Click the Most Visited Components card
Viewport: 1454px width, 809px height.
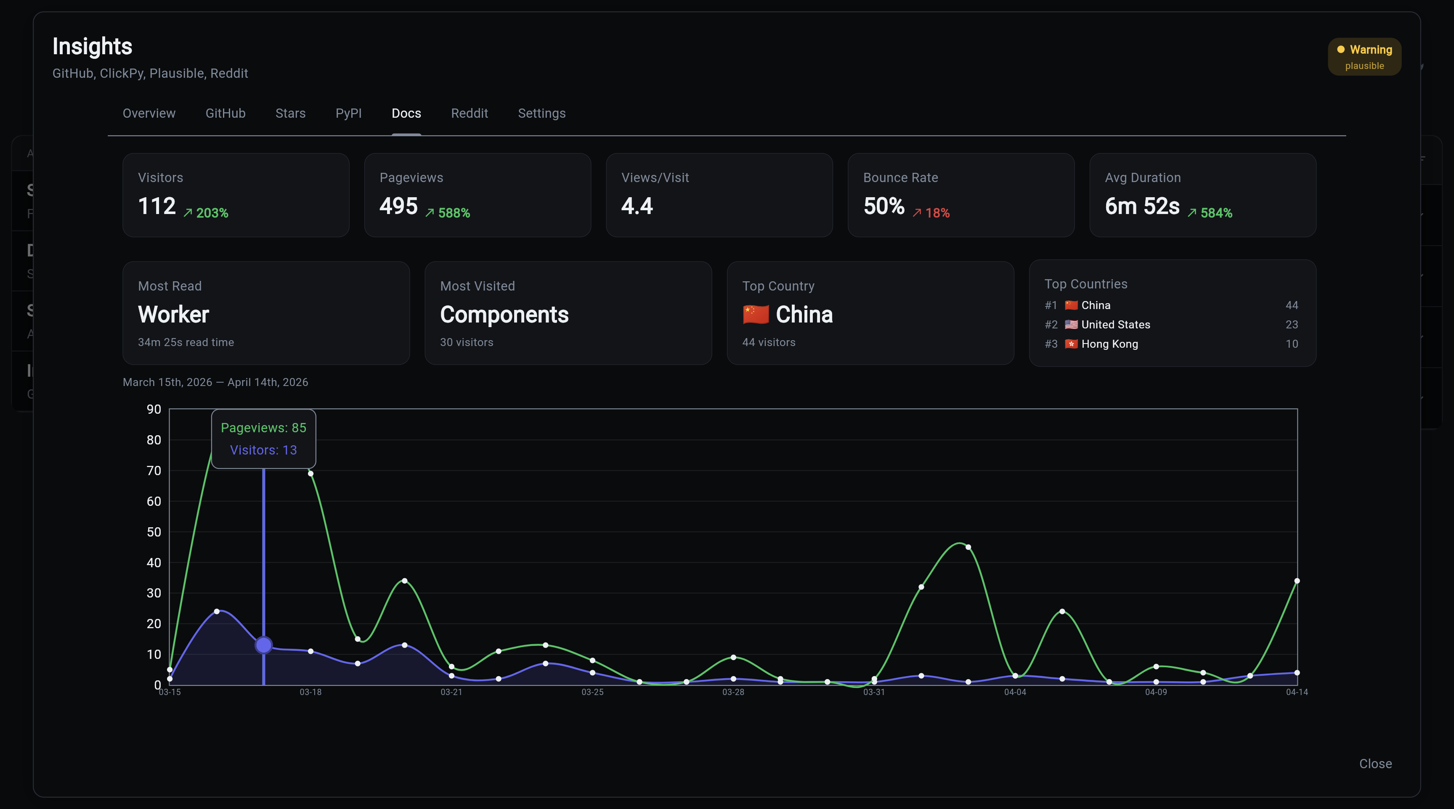[568, 312]
